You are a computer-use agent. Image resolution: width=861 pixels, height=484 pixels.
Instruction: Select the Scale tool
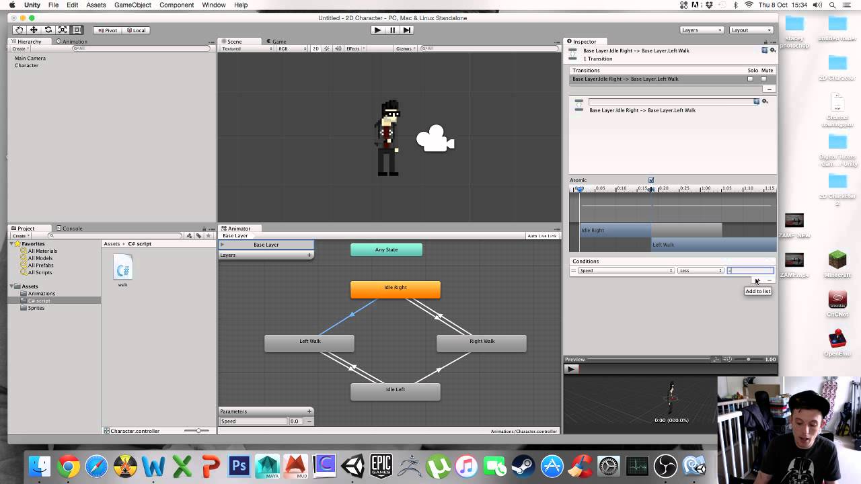(62, 30)
